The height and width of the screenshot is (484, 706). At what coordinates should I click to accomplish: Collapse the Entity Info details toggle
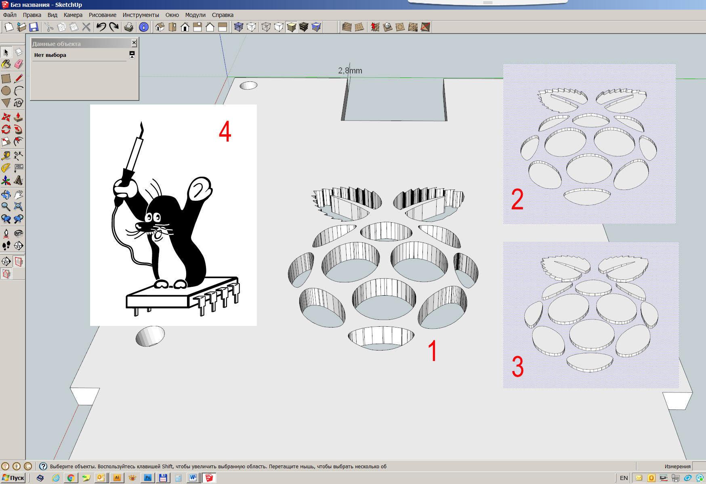(132, 55)
